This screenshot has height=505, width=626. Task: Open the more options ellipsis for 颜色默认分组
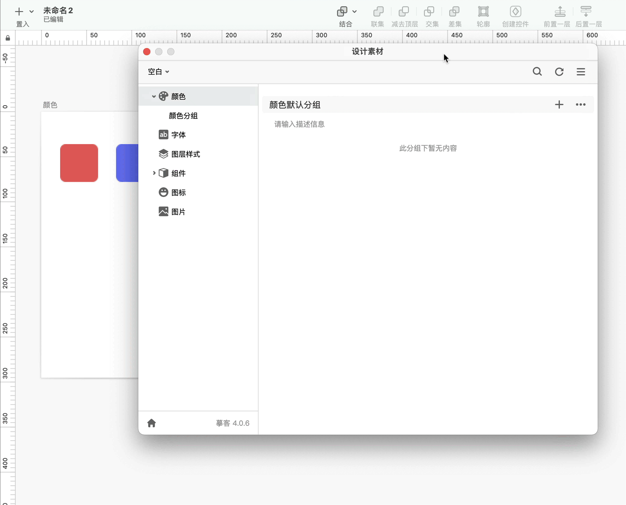(580, 104)
